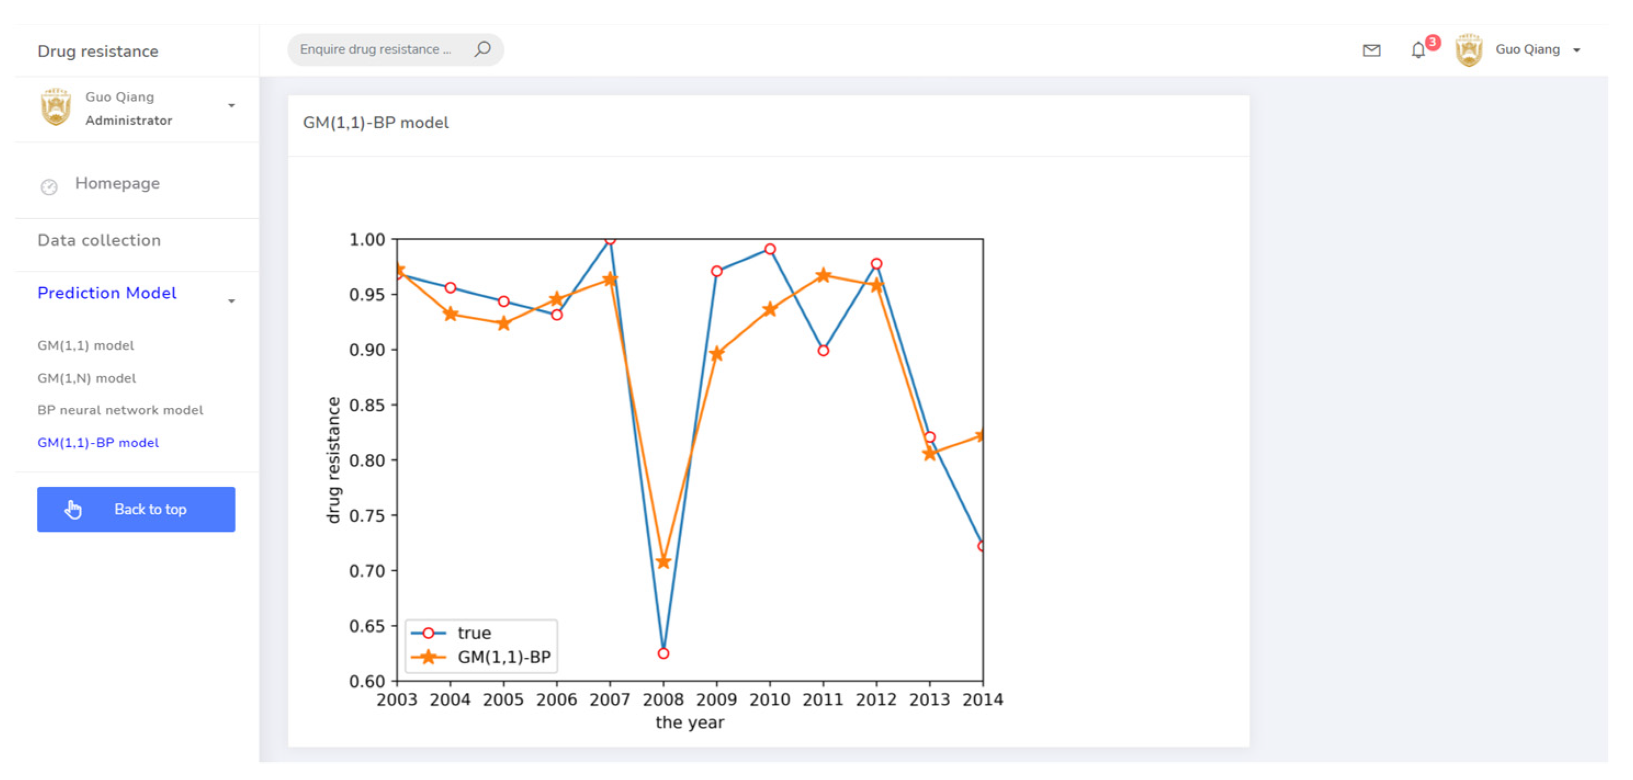
Task: Click the top-right user avatar emblem
Action: [x=1468, y=50]
